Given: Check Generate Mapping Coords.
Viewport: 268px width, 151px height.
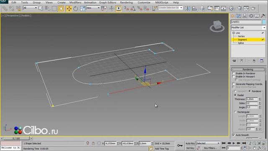Looking at the screenshot, I should pos(234,84).
